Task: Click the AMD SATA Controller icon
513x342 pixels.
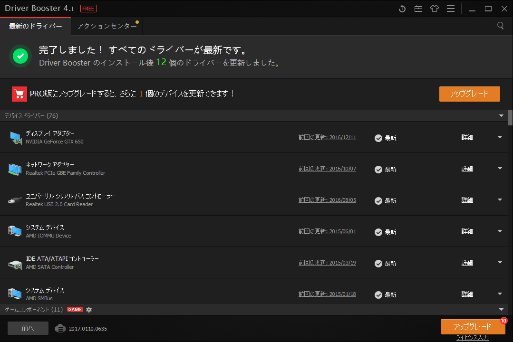Action: pyautogui.click(x=15, y=264)
